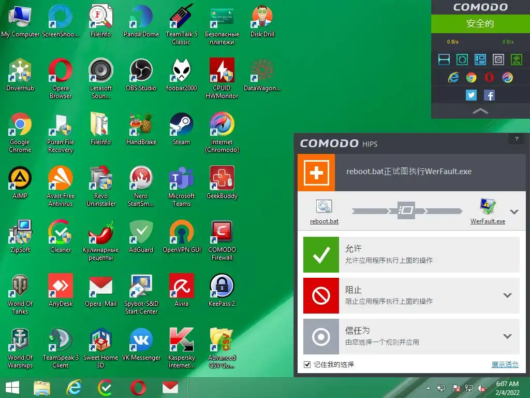Select the foobar2000 desktop icon

click(182, 75)
